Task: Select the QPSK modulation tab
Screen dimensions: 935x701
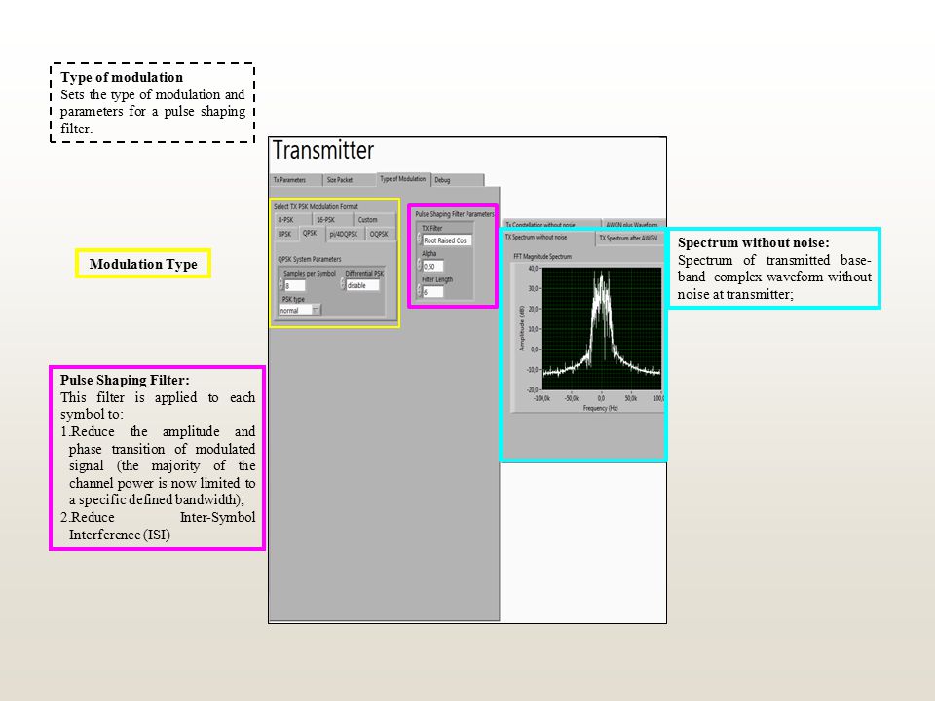Action: [311, 234]
